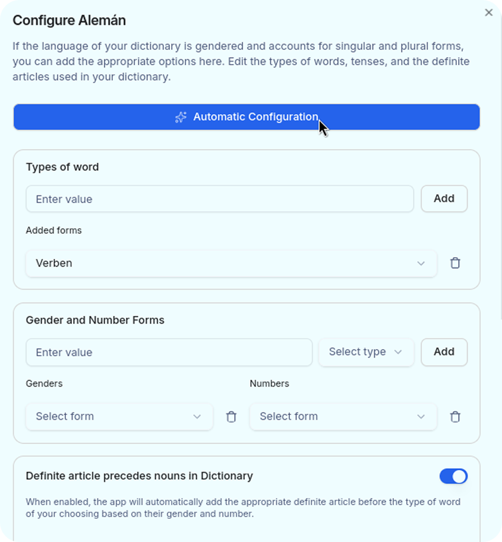This screenshot has width=502, height=542.
Task: Click trash icon next to Genders form
Action: (231, 417)
